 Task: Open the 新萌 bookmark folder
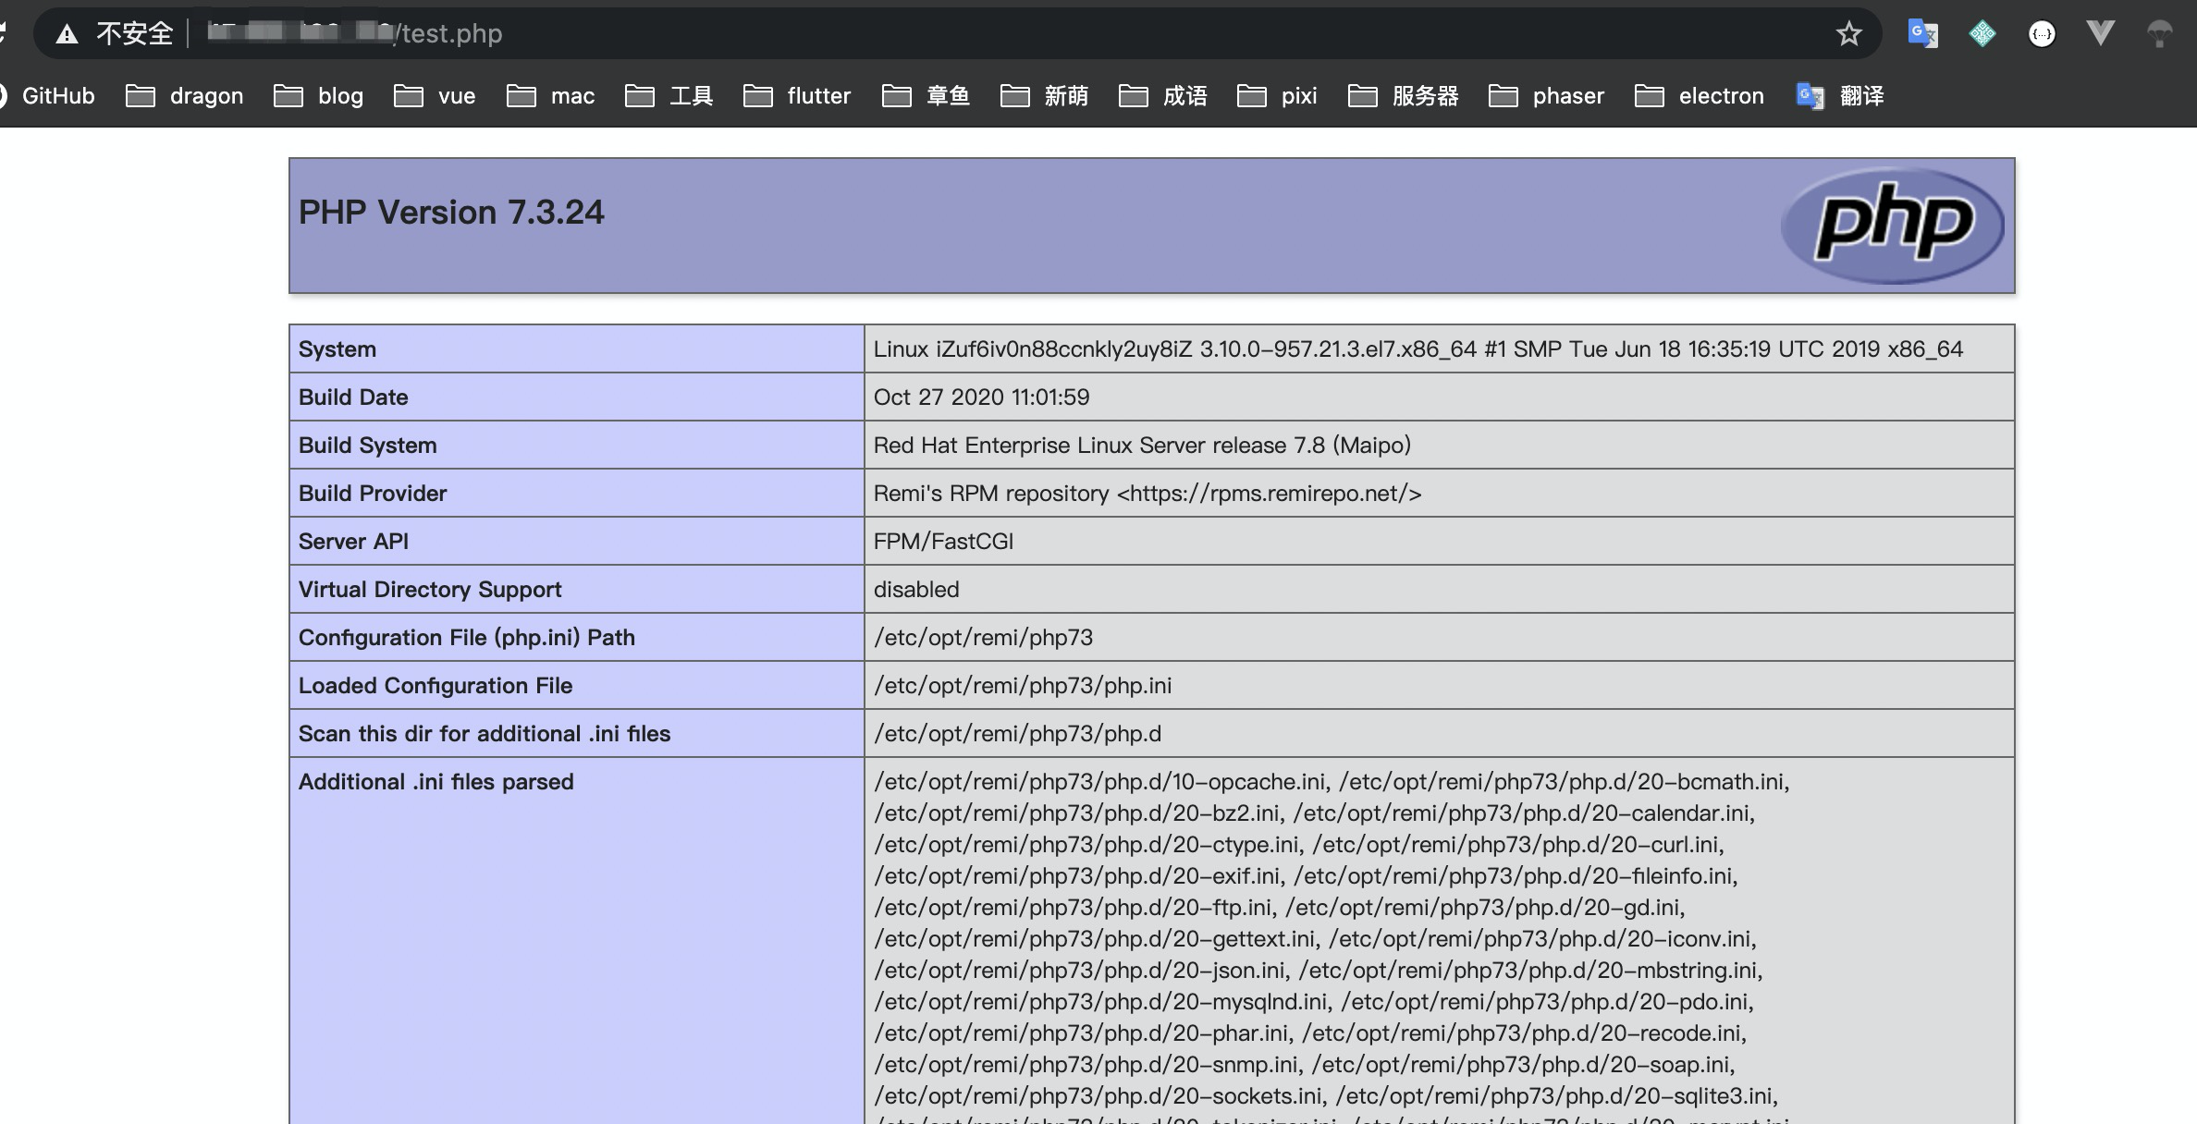coord(1045,96)
